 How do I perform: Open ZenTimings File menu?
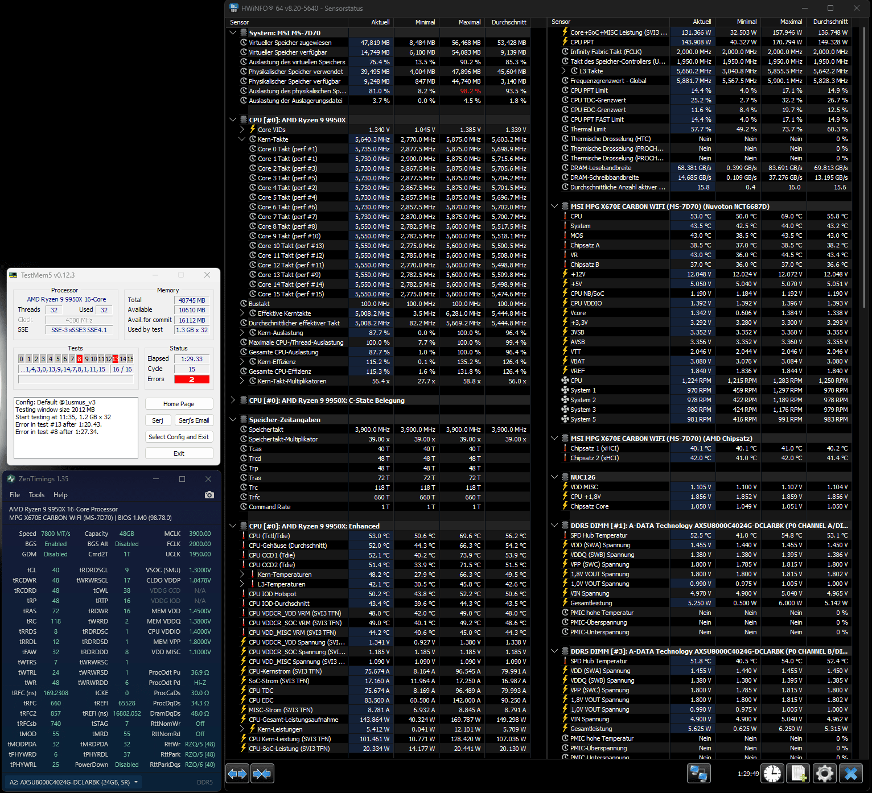tap(15, 495)
